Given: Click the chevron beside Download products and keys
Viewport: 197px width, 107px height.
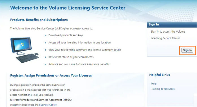Looking at the screenshot, I should coord(46,36).
